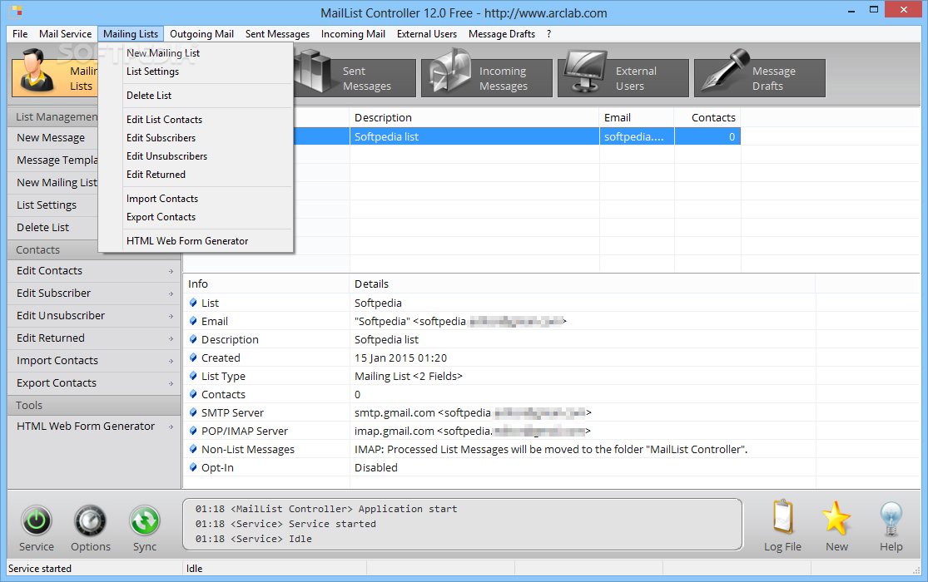Open the Sent Messages menu
The height and width of the screenshot is (582, 928).
click(278, 34)
